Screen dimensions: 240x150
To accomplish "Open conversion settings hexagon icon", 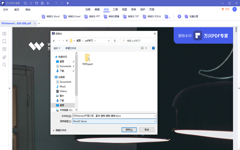I will [179, 16].
